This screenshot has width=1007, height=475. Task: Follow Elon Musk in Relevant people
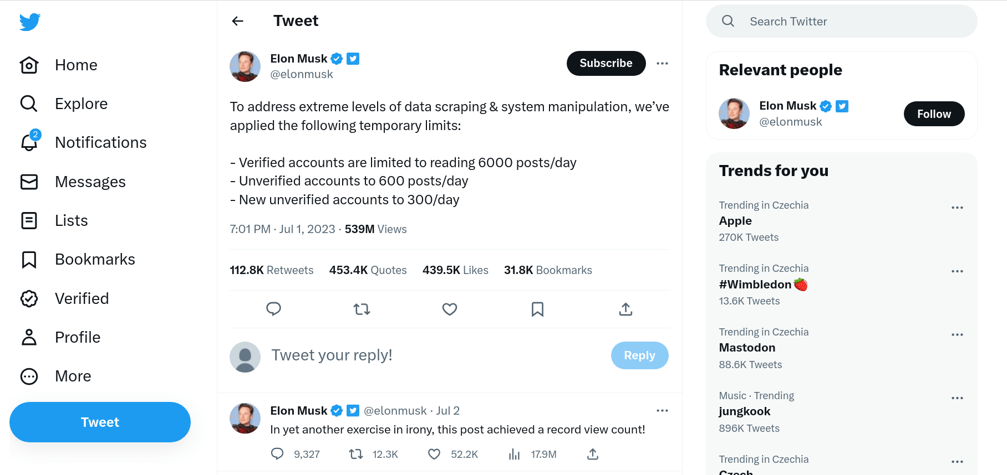pos(934,114)
